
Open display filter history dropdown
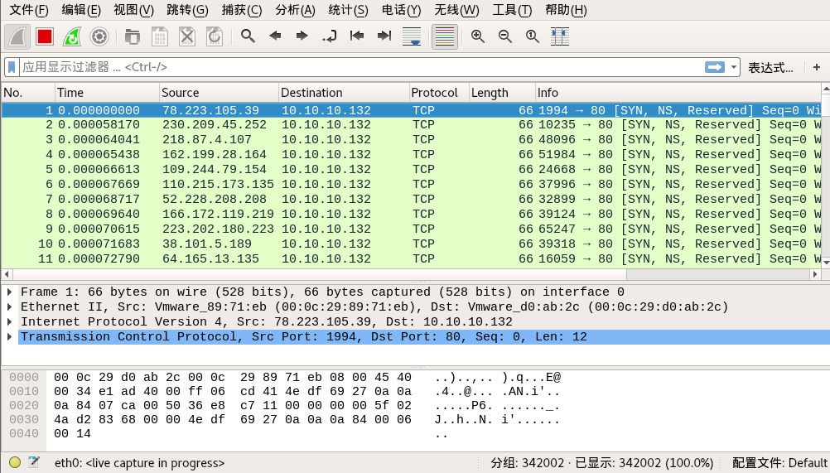click(734, 67)
